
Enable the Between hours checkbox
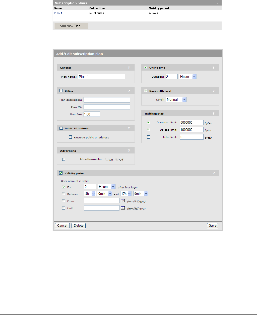(x=63, y=194)
